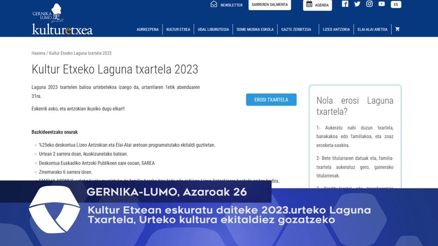The width and height of the screenshot is (438, 246).
Task: Click the Urtean 2 sarrera doan item
Action: click(83, 154)
